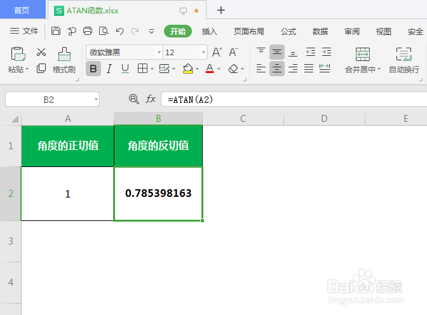Apply yellow fill color bucket

[188, 69]
